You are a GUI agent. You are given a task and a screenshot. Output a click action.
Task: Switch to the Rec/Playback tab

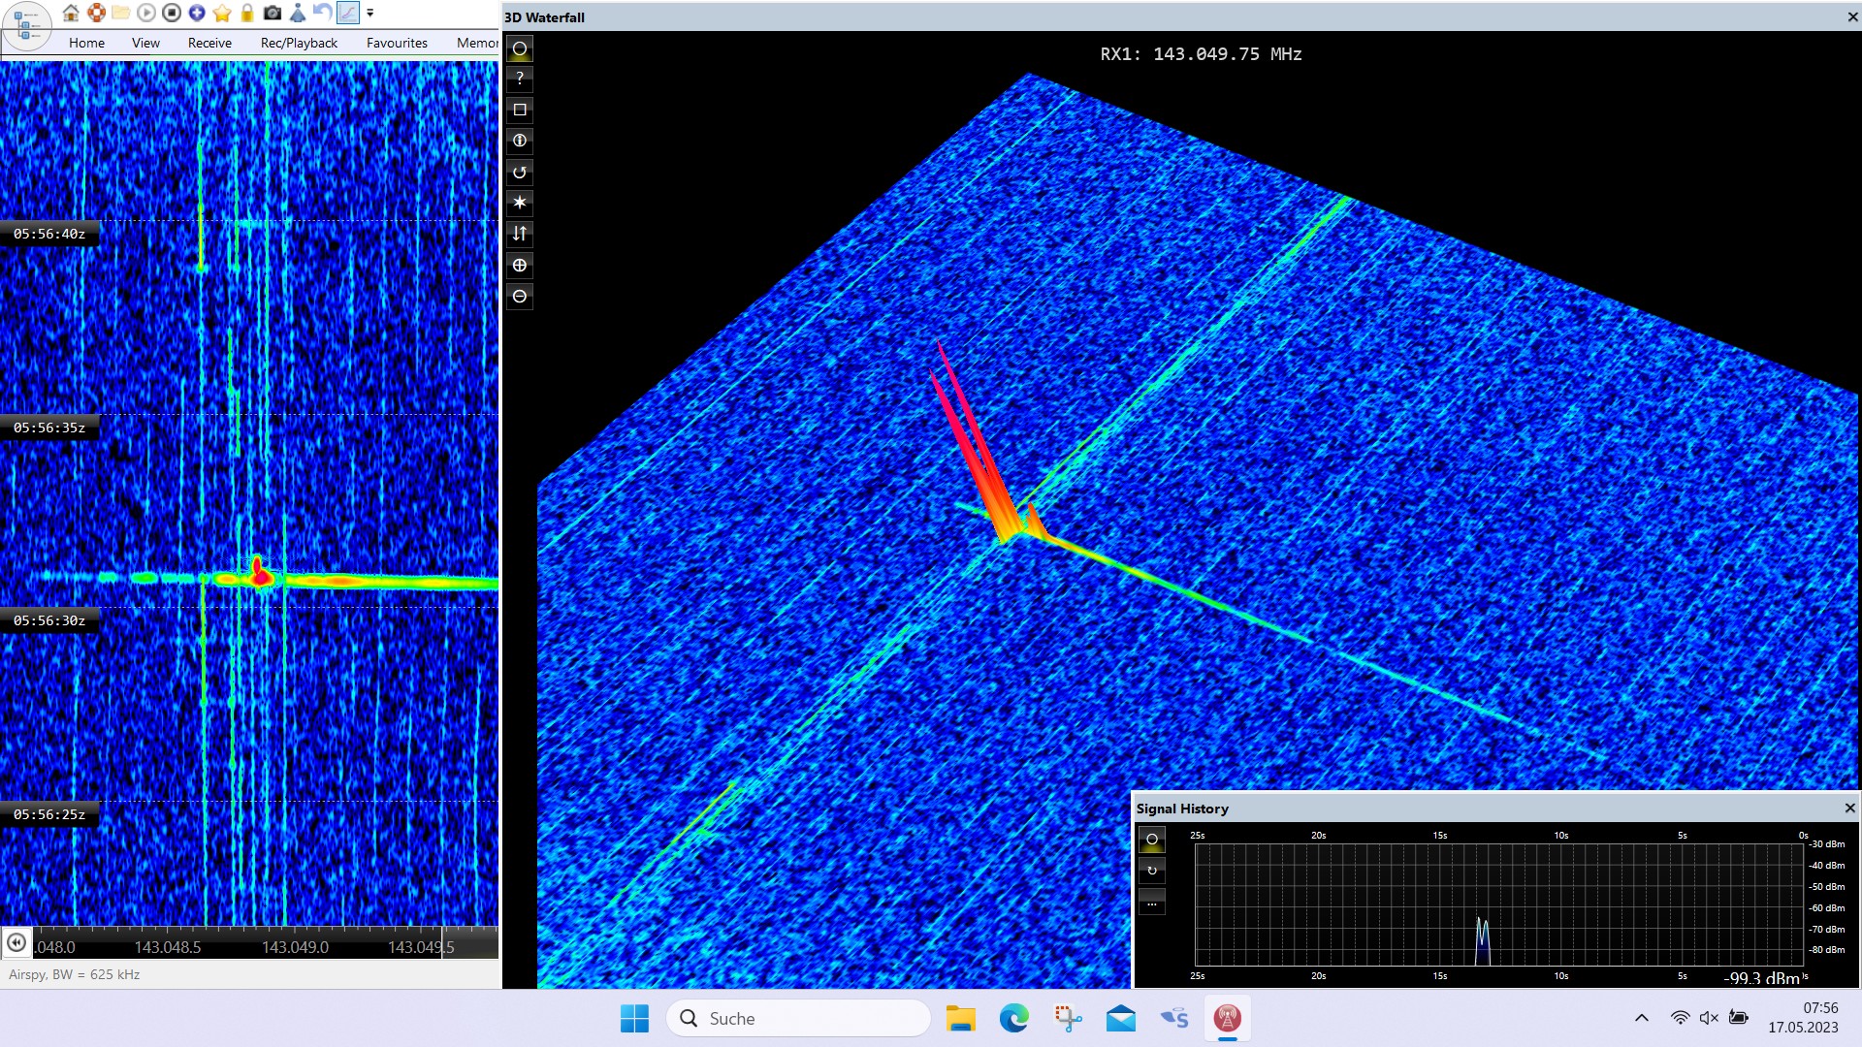tap(299, 43)
